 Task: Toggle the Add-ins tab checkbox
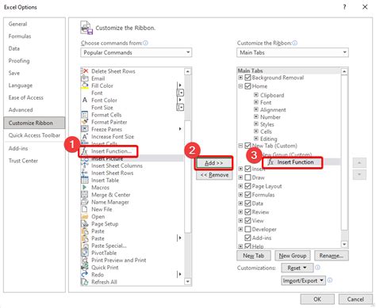(x=247, y=238)
